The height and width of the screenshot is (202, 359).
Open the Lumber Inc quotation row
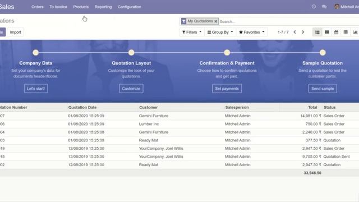(179, 124)
